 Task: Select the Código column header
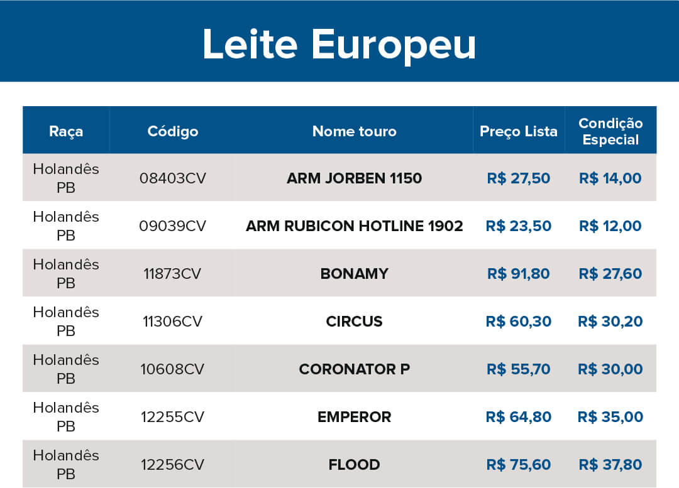173,131
